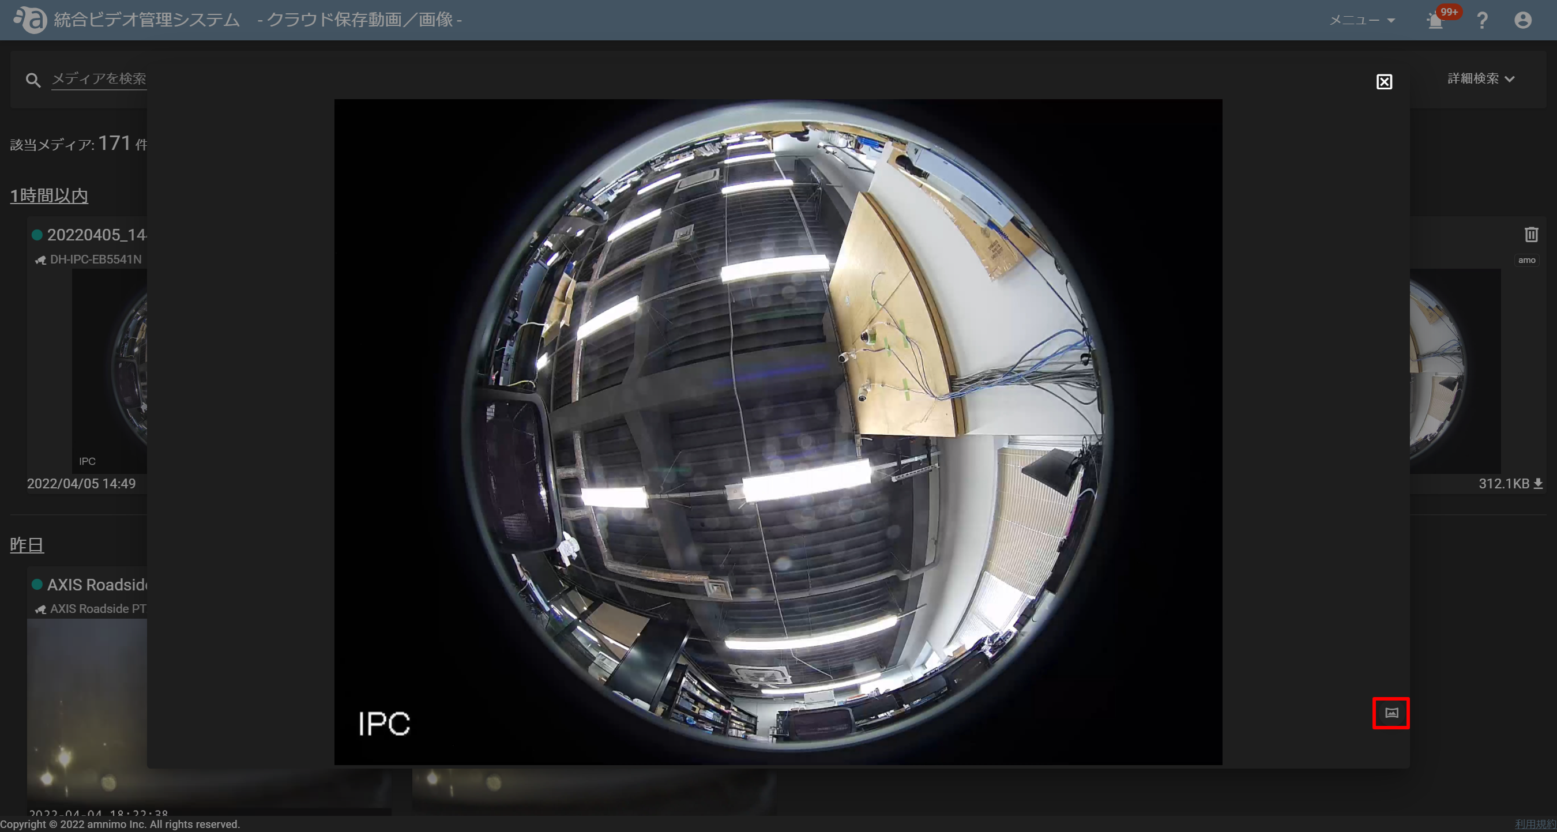Click the 統合ビデオ管理システム header title
Viewport: 1557px width, 832px height.
coord(146,20)
